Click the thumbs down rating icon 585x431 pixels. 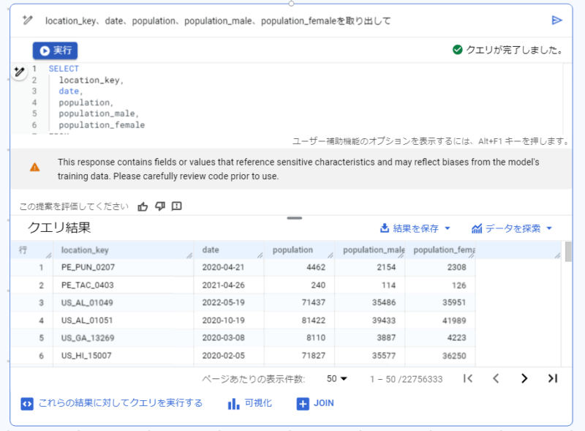(160, 206)
